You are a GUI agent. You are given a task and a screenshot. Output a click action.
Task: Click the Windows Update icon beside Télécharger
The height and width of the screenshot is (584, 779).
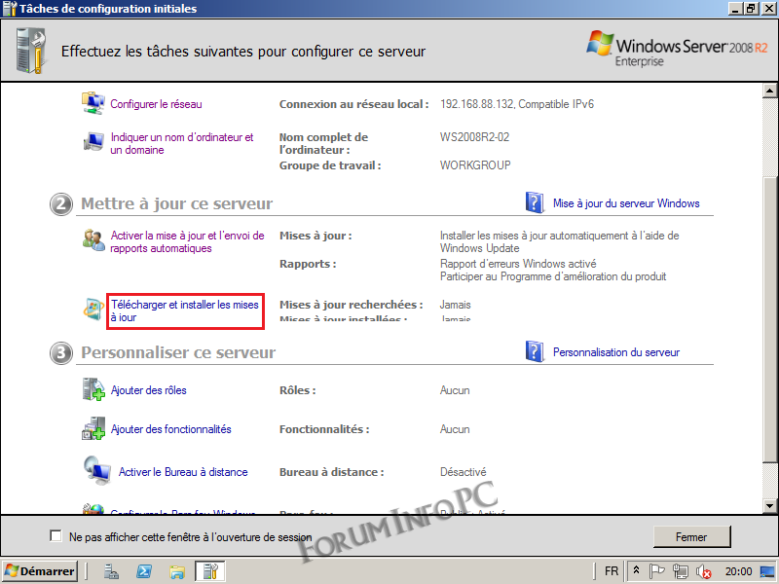(93, 310)
